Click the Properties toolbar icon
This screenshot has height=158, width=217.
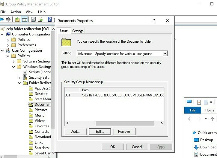click(33, 19)
